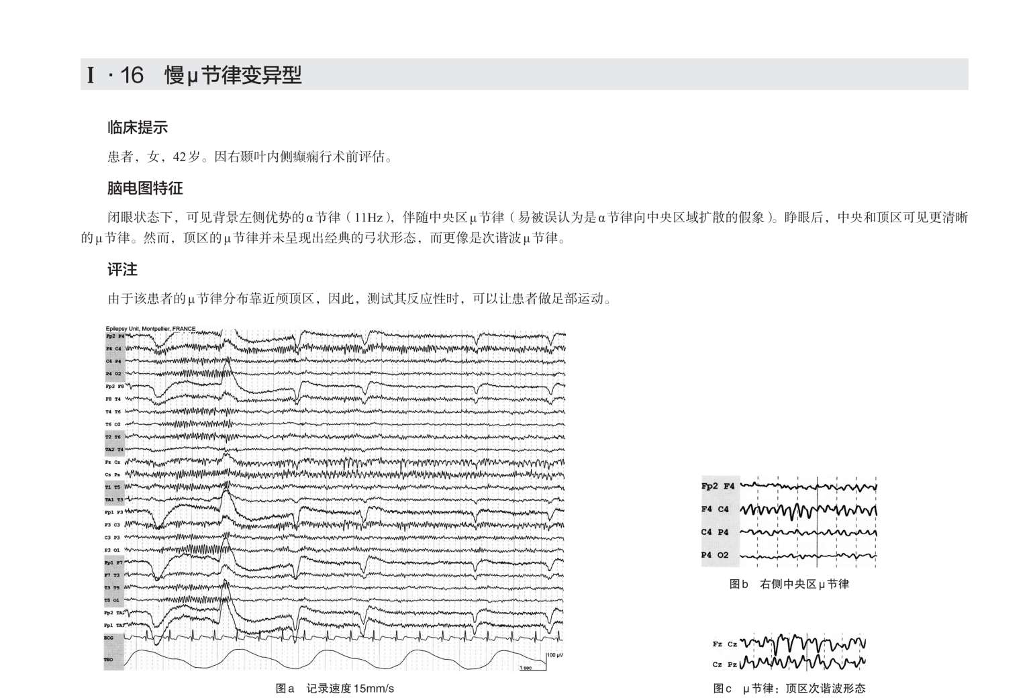The height and width of the screenshot is (698, 1031).
Task: Click the "C4 P4" channel label in figure a
Action: tap(113, 361)
